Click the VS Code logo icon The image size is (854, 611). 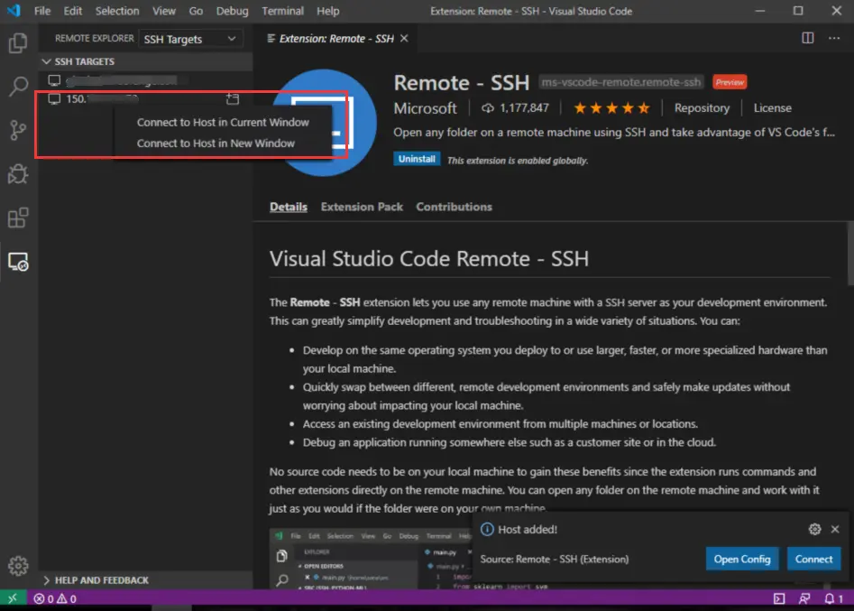[14, 10]
